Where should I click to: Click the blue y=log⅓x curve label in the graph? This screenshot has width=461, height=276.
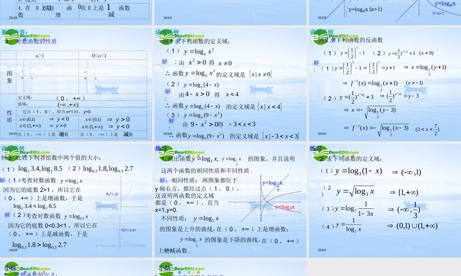click(272, 185)
